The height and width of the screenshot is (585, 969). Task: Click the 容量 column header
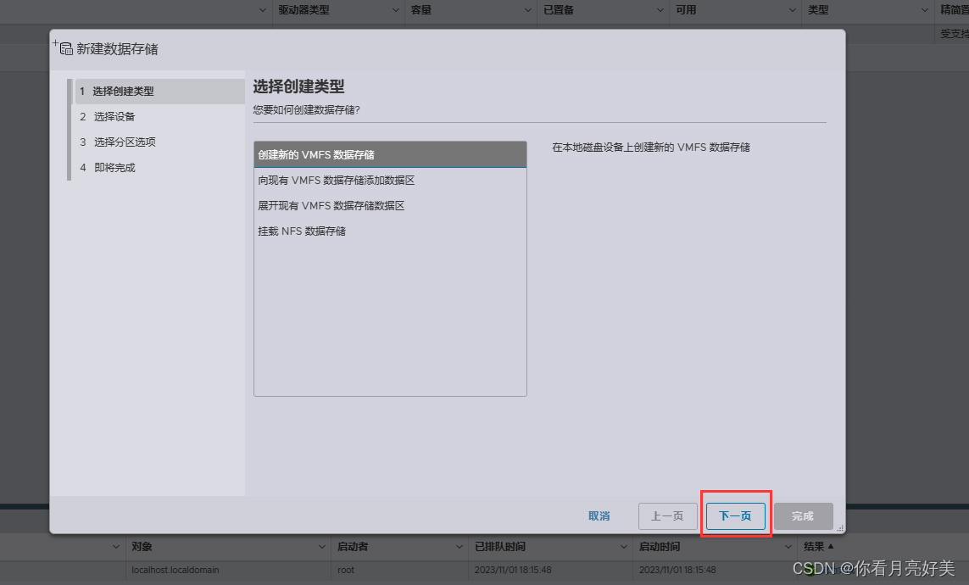(420, 10)
